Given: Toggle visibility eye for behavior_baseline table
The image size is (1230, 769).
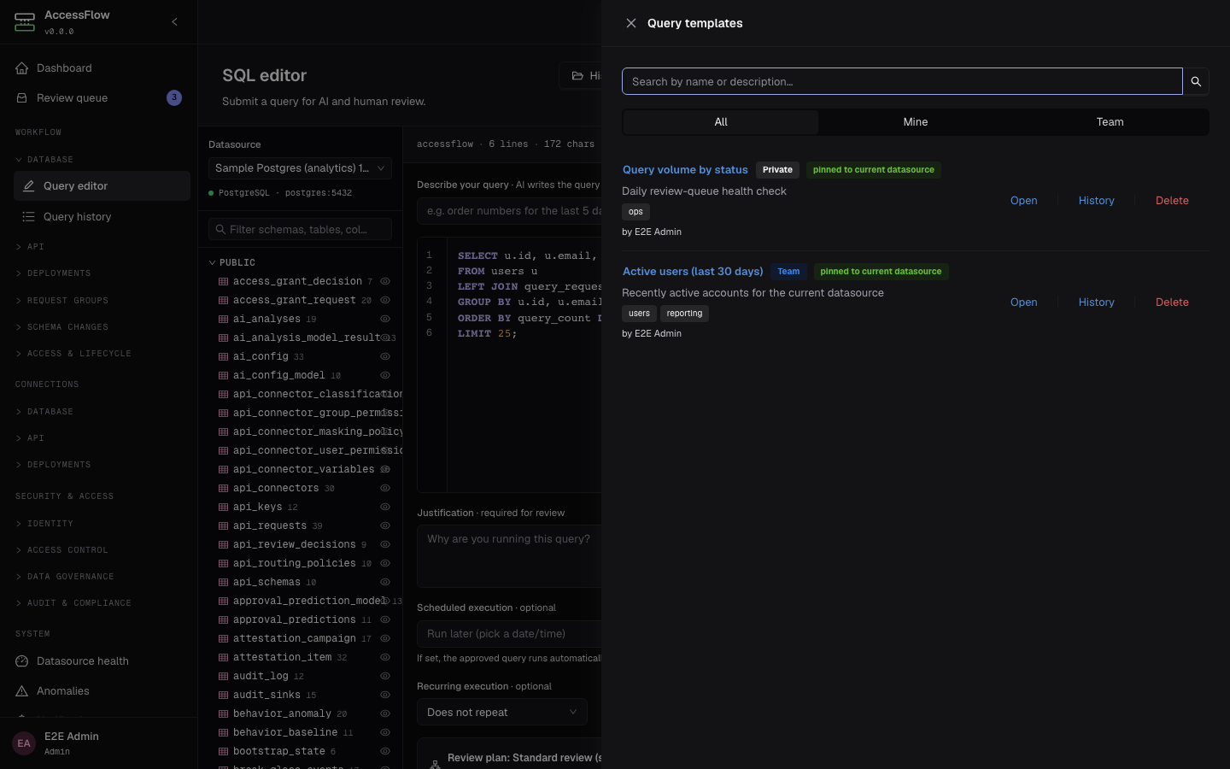Looking at the screenshot, I should (385, 732).
